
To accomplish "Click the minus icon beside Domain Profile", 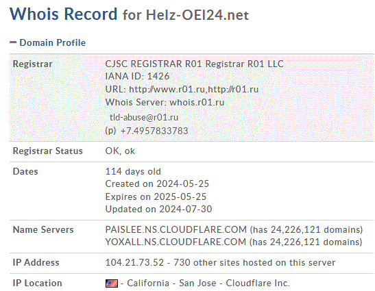I will pyautogui.click(x=13, y=42).
